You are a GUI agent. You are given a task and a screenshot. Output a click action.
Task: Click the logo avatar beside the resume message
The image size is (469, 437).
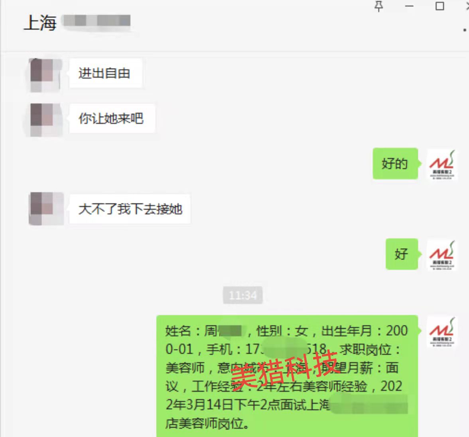tap(442, 331)
